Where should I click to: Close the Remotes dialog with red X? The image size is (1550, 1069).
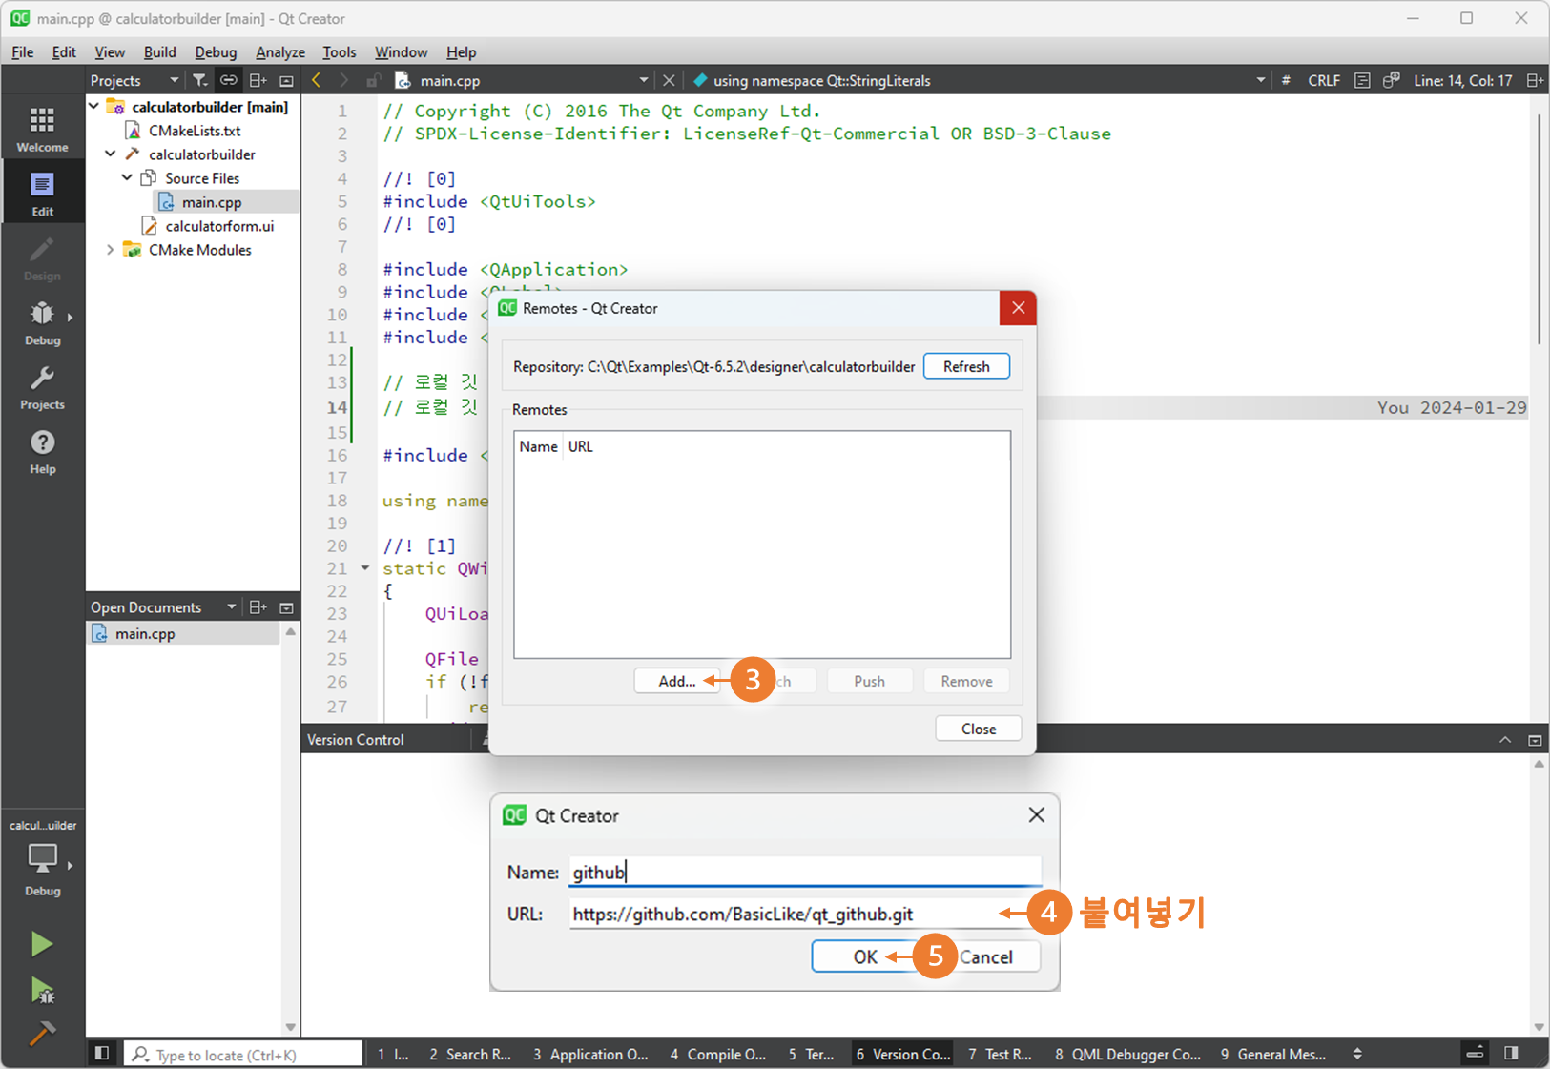point(1018,308)
